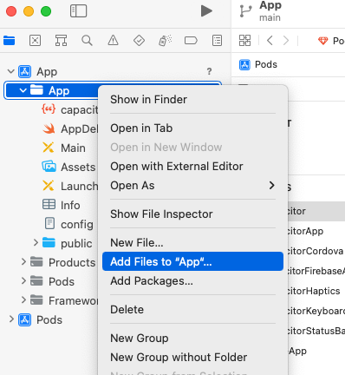This screenshot has height=375, width=345.
Task: Choose New Group
Action: pyautogui.click(x=192, y=339)
